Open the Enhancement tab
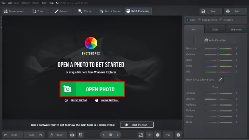The image size is (249, 140). (x=14, y=11)
